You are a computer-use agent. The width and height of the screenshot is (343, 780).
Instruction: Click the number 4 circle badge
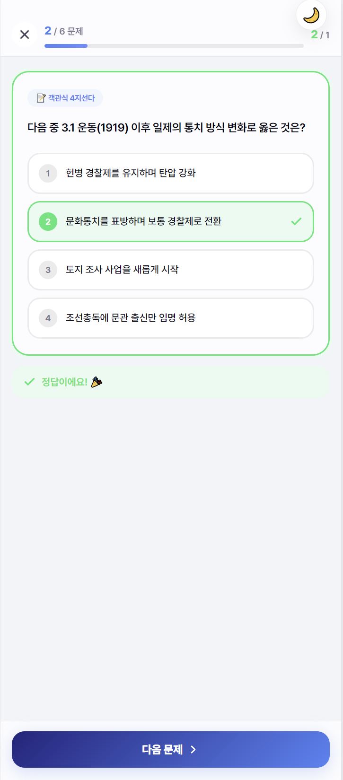point(48,318)
